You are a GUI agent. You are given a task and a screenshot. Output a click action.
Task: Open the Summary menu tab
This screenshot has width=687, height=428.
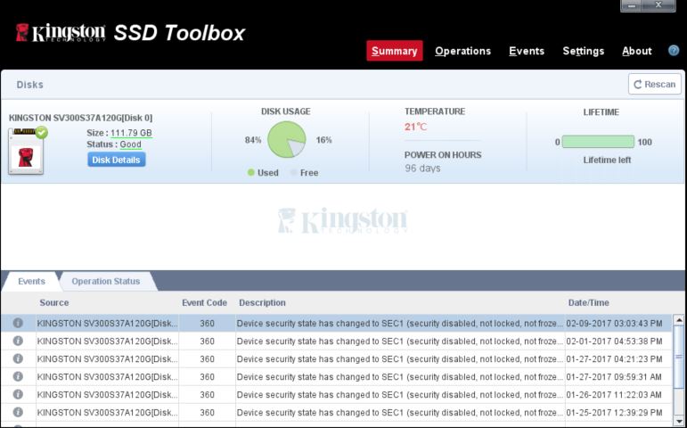click(x=394, y=51)
